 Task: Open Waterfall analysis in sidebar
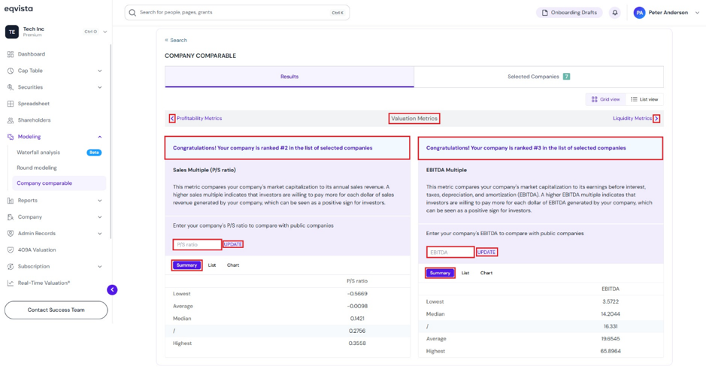(x=38, y=153)
